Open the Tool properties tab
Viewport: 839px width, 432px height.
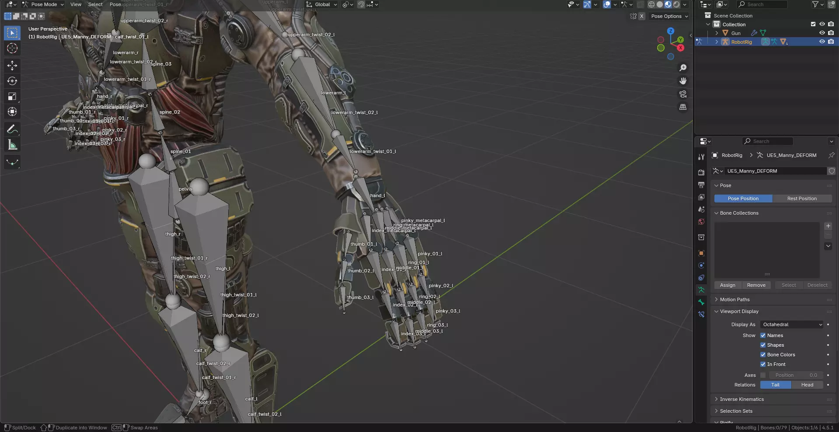701,157
